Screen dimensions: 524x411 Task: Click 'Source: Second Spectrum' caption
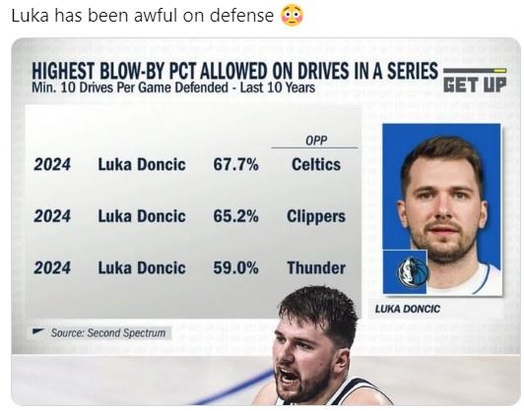pyautogui.click(x=108, y=332)
